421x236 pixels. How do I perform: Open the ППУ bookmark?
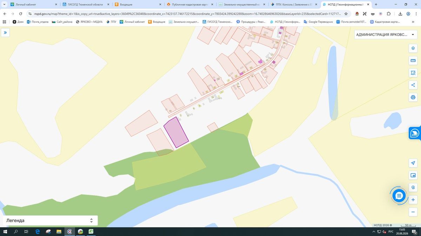[x=111, y=22]
